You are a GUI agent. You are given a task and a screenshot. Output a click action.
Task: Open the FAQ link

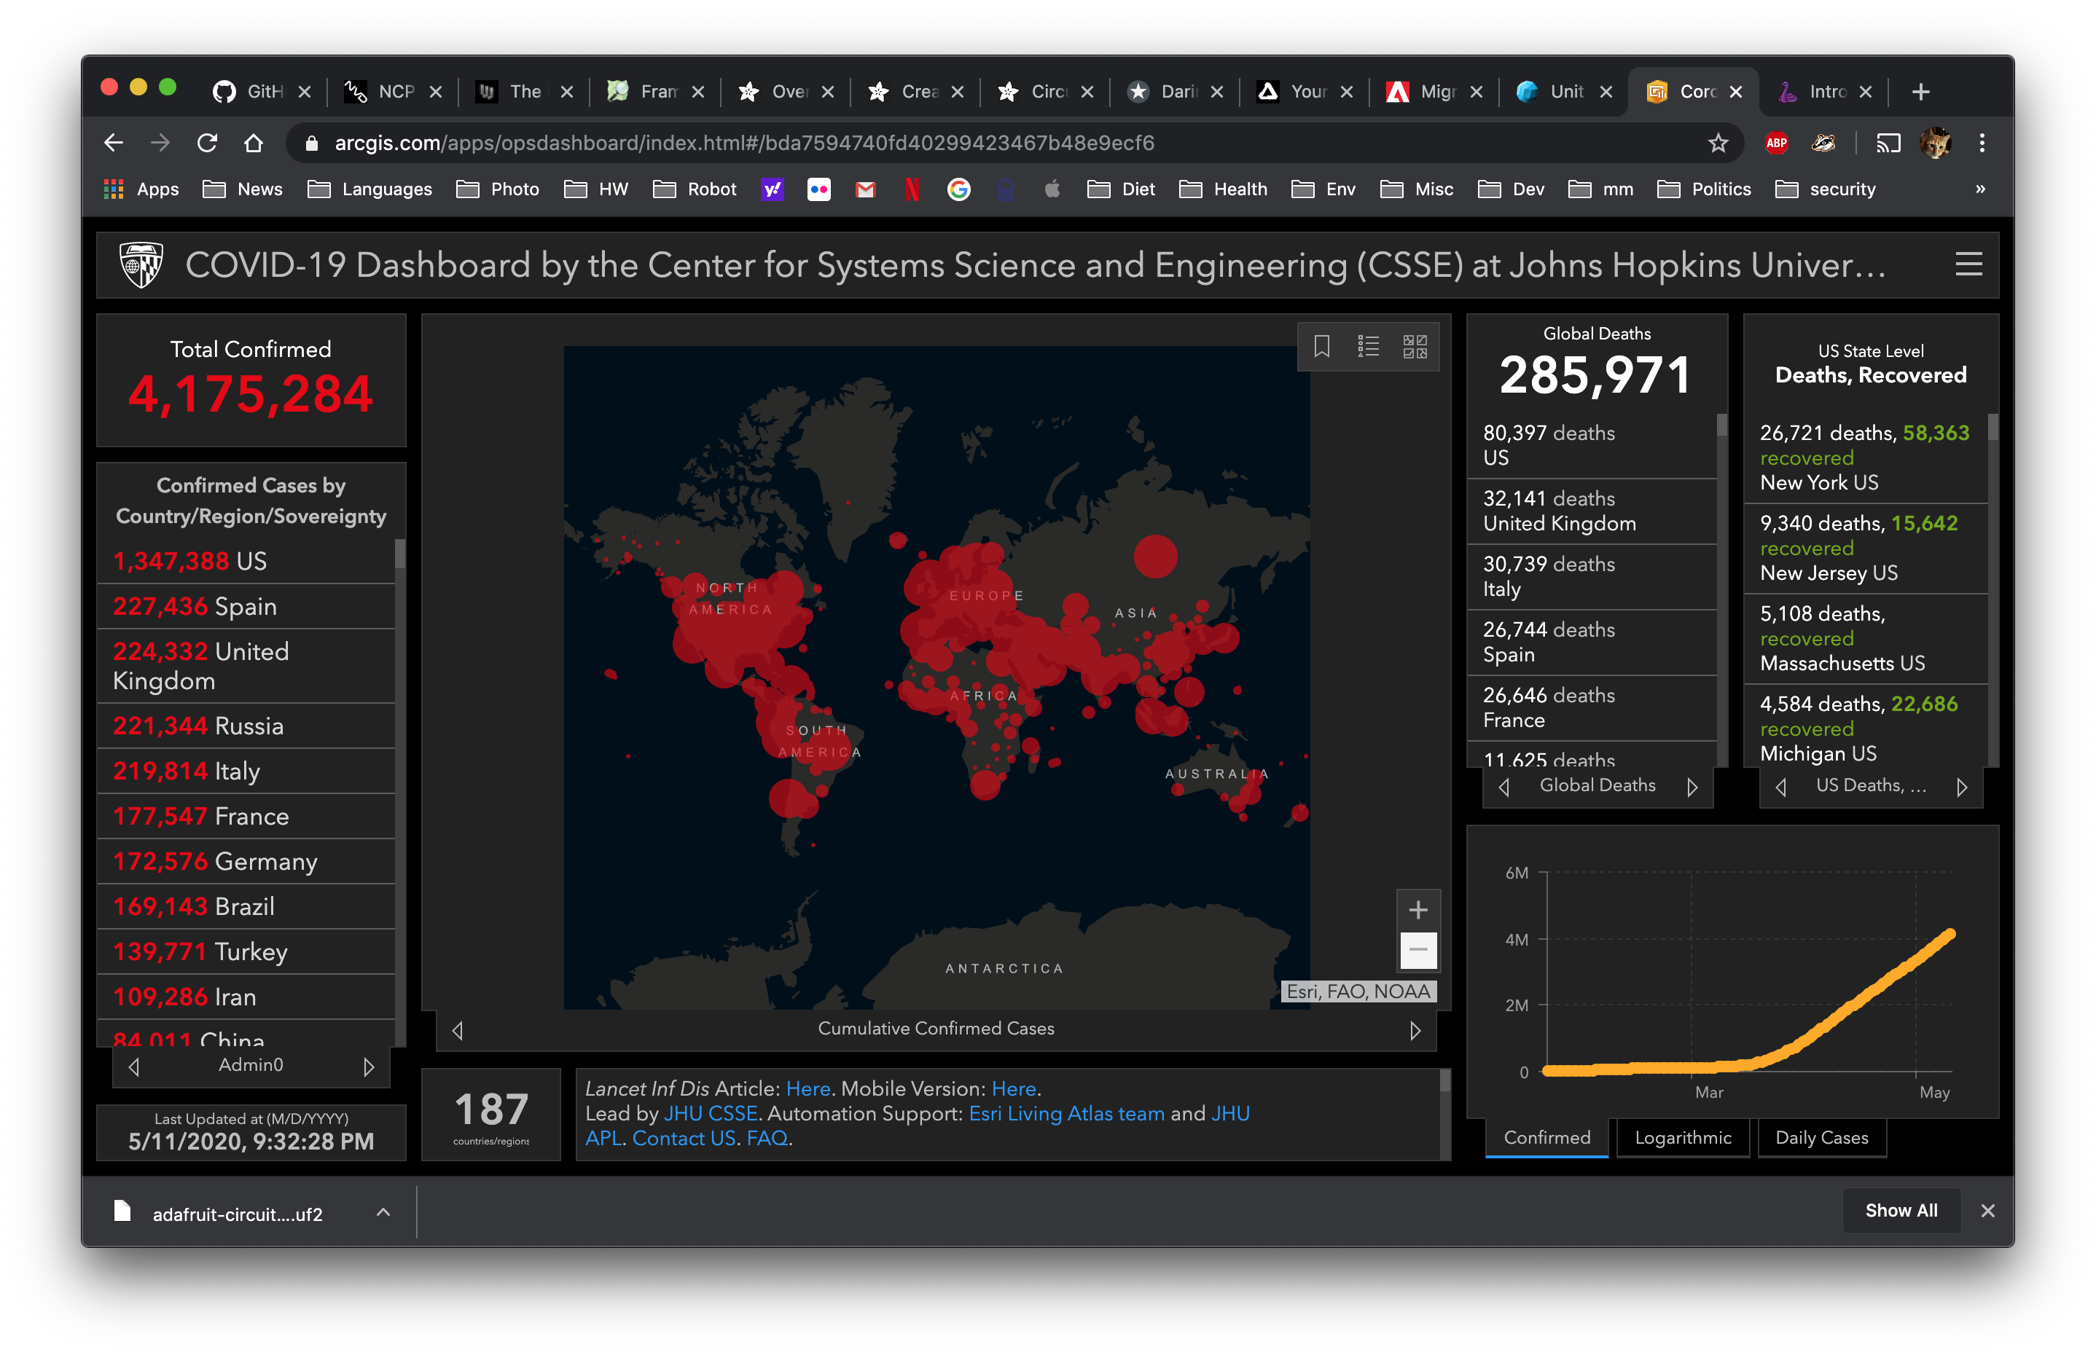pos(767,1138)
